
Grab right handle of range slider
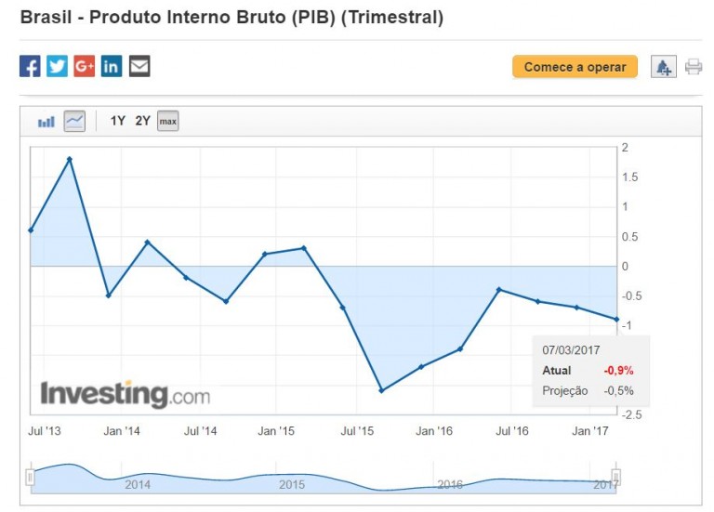tap(615, 478)
